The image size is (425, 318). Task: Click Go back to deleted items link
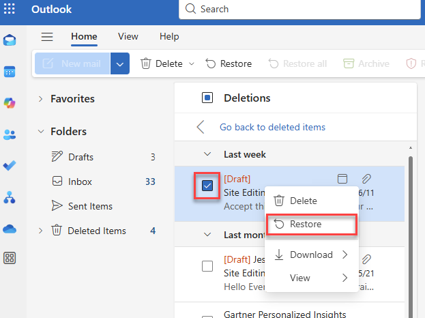click(272, 127)
